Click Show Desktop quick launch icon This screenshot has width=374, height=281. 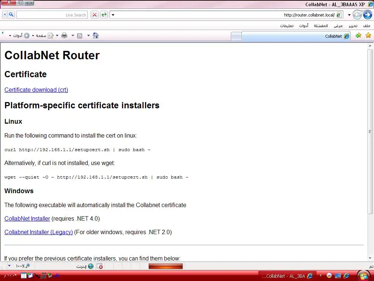click(338, 276)
